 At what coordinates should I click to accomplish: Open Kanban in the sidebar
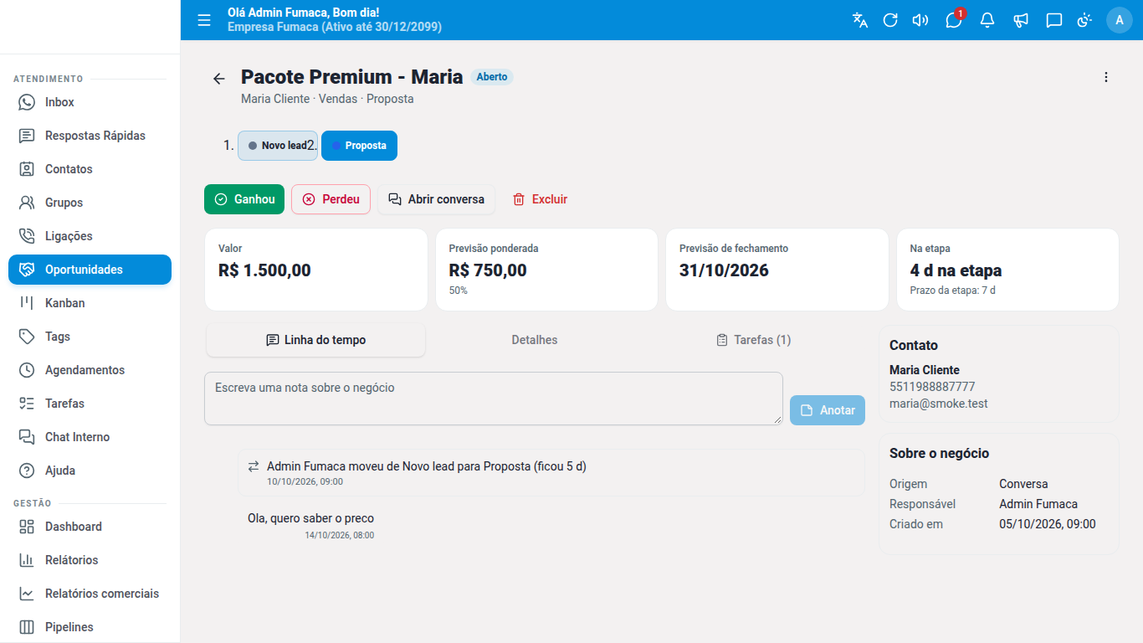click(x=90, y=303)
